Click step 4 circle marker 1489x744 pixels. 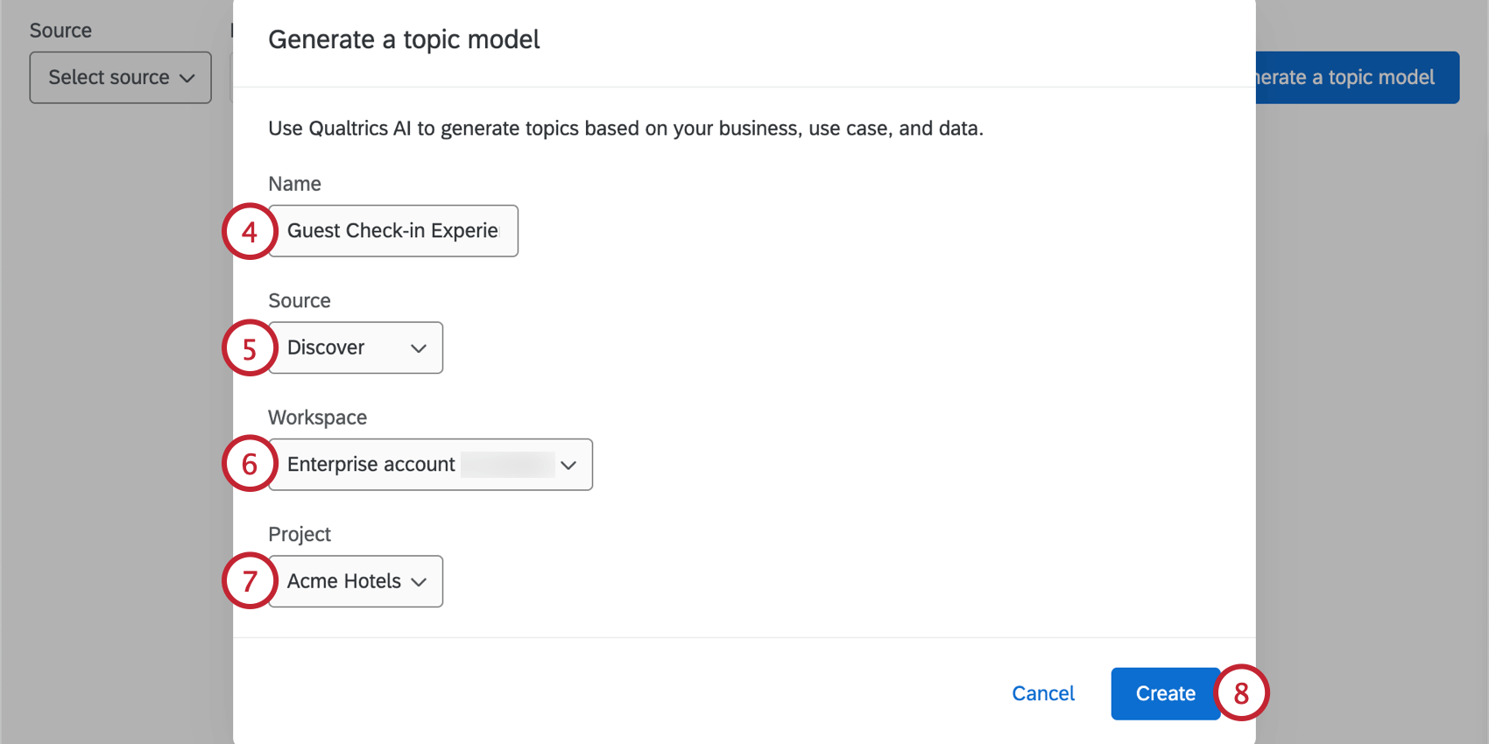250,232
